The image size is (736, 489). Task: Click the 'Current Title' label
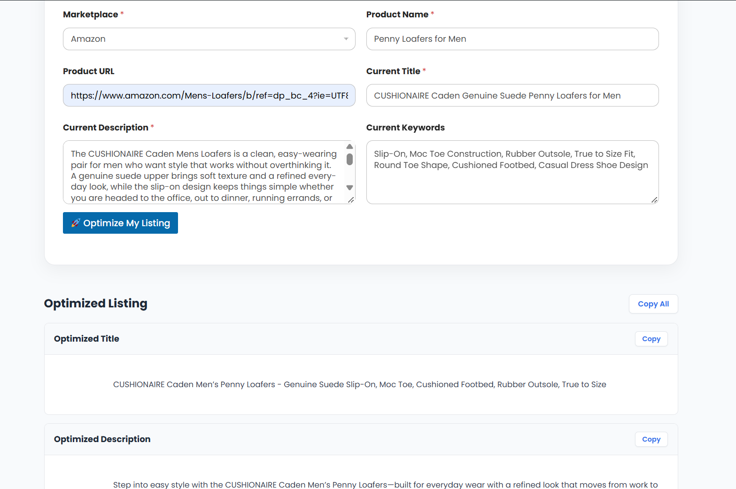tap(393, 71)
